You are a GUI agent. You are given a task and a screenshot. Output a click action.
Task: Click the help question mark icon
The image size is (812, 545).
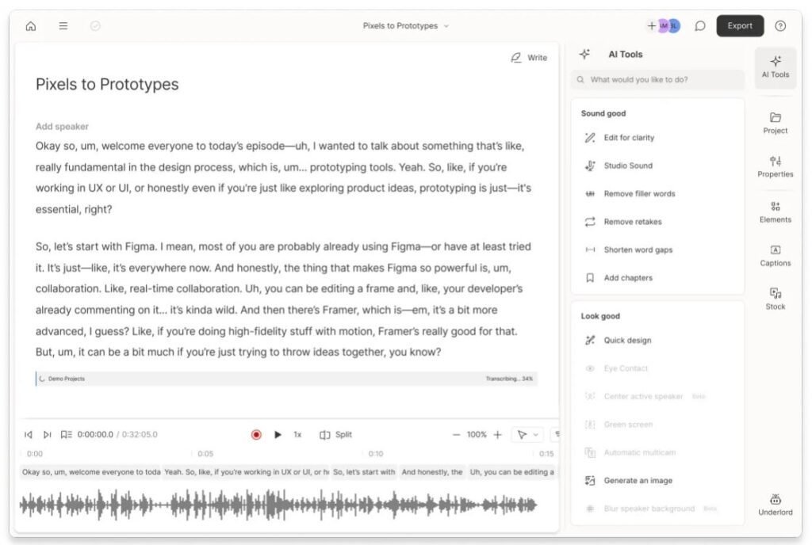780,26
